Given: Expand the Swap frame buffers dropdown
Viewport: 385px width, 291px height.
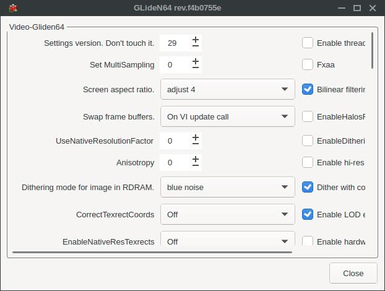Looking at the screenshot, I should click(227, 116).
